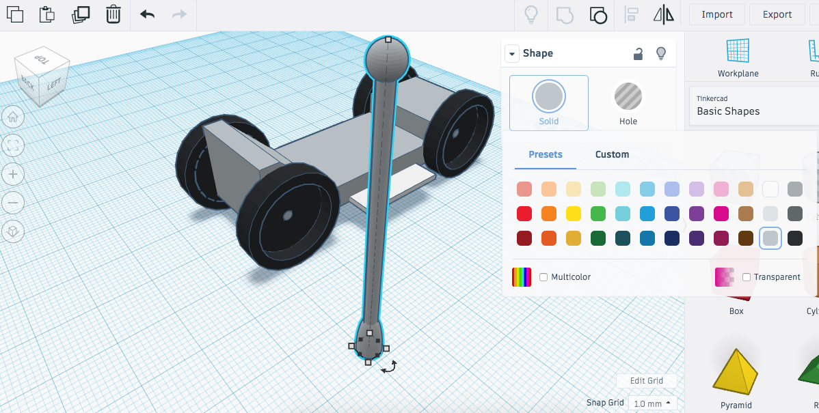Click the LEFT face of view cube
The height and width of the screenshot is (413, 819).
(x=54, y=84)
